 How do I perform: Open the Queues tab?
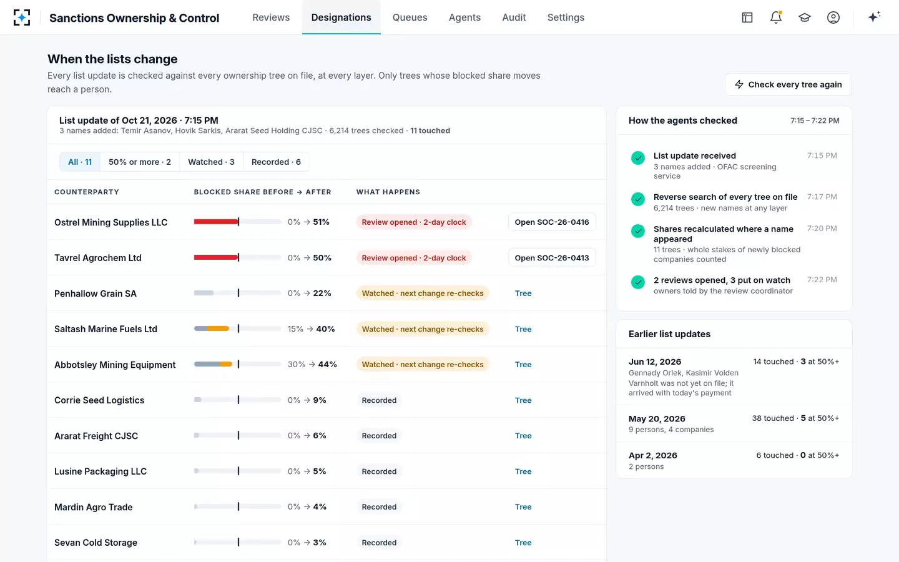click(x=410, y=17)
